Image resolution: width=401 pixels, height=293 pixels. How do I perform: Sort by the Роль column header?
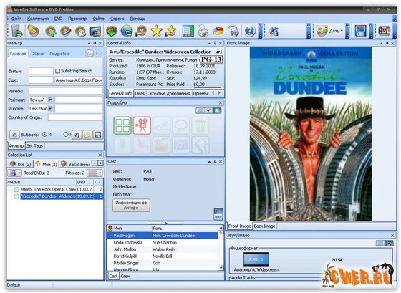pos(184,229)
